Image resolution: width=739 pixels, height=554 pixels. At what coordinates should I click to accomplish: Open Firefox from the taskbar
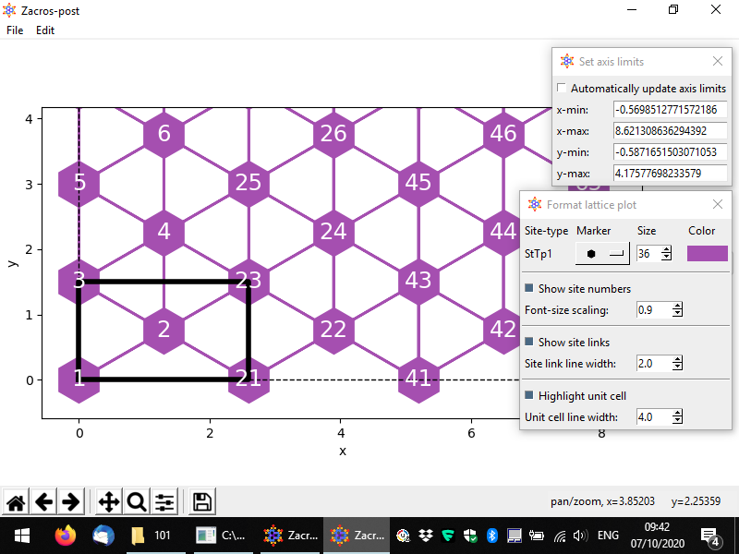[65, 536]
